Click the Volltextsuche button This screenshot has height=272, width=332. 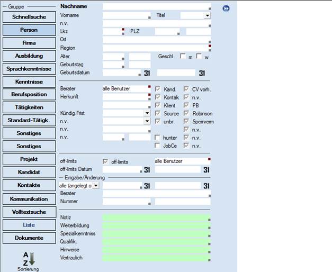click(29, 212)
